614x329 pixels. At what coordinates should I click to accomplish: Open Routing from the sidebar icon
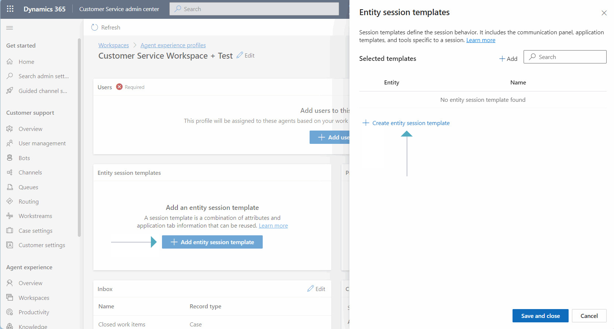pyautogui.click(x=10, y=201)
